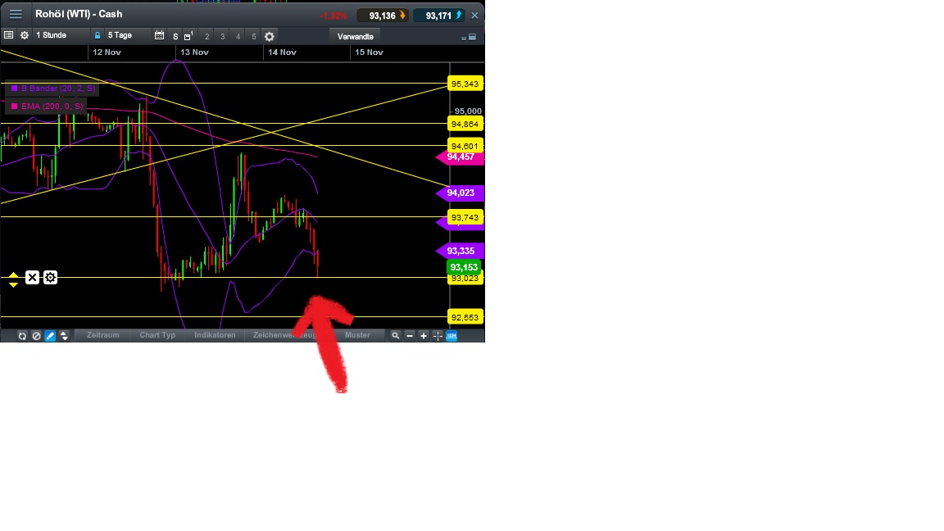The width and height of the screenshot is (944, 531).
Task: Open chart settings via the gear icon
Action: click(x=25, y=35)
